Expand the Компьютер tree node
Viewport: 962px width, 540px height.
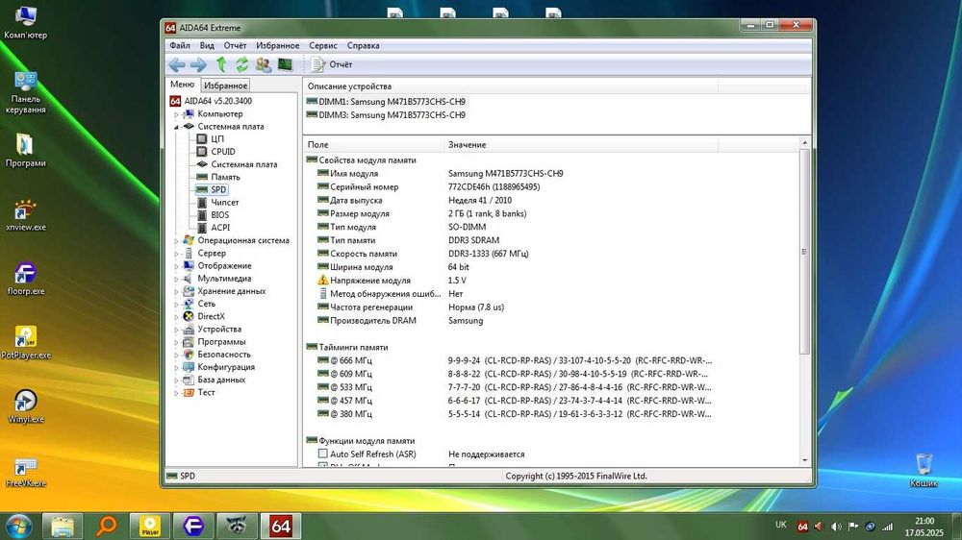pyautogui.click(x=176, y=114)
